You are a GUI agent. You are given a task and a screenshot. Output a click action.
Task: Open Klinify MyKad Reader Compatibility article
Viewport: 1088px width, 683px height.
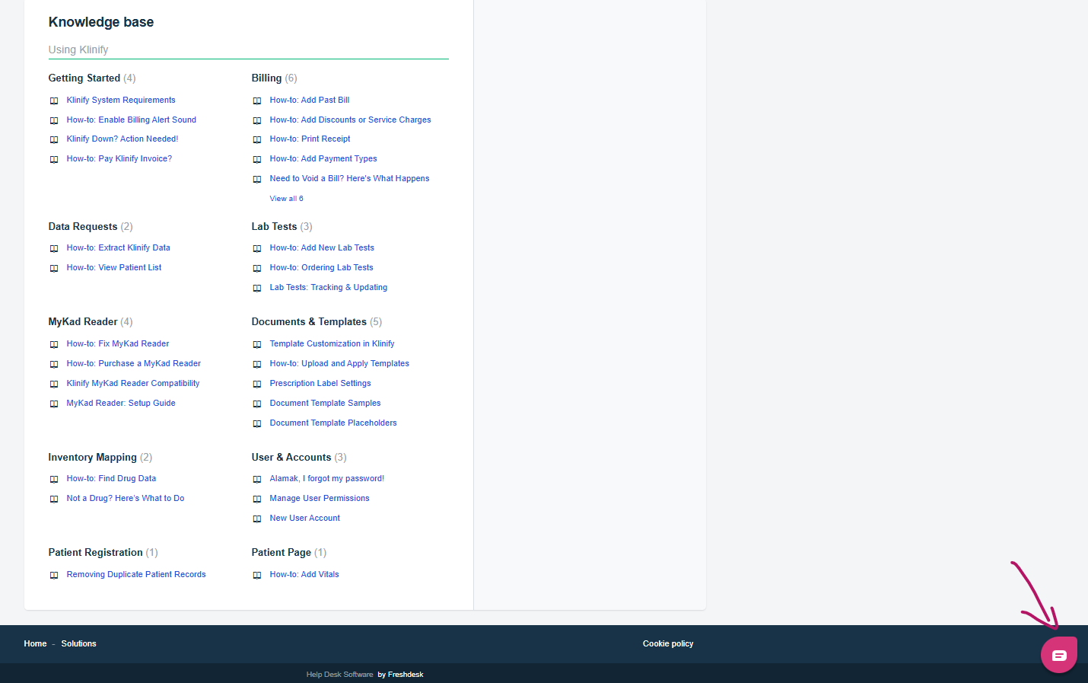point(133,383)
